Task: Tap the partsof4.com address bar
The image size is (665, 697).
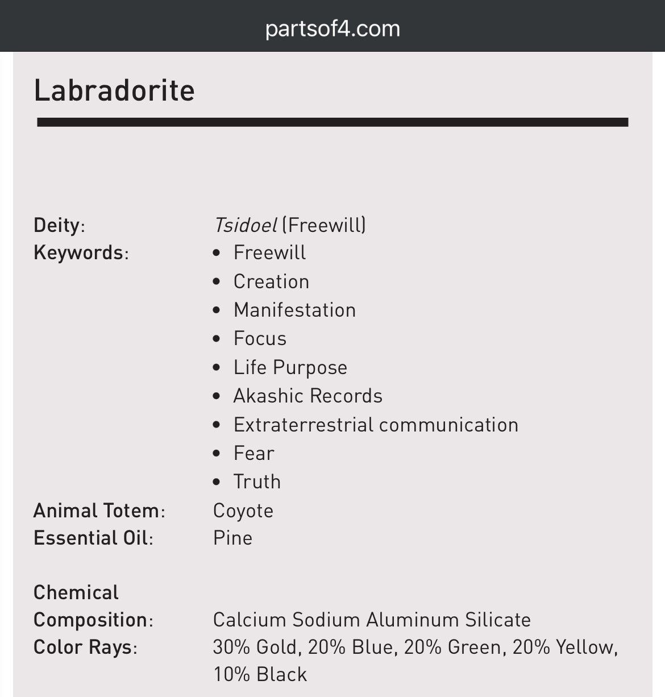Action: 332,28
